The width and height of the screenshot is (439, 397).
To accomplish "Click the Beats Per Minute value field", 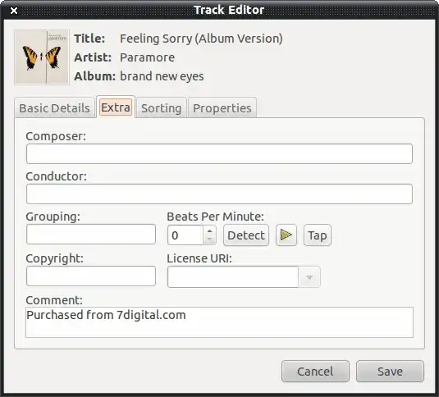I will click(185, 235).
